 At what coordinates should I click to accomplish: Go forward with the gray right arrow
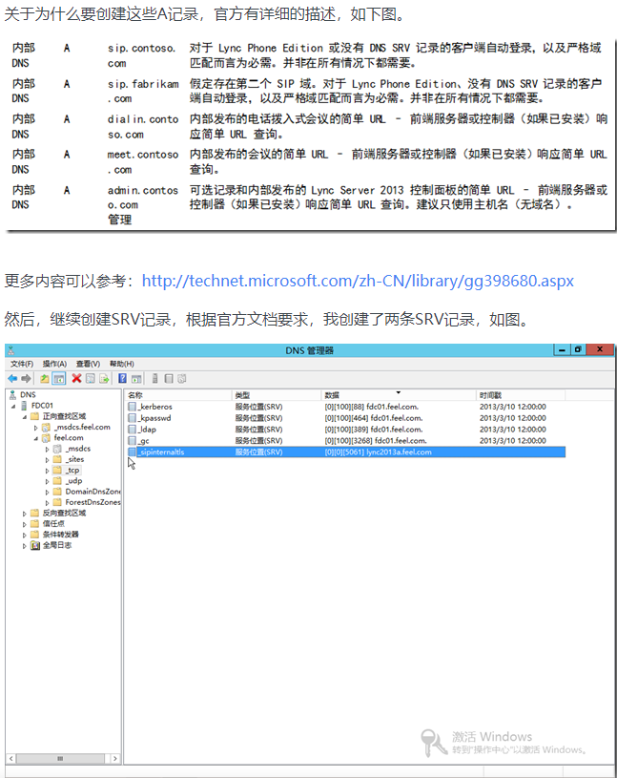pos(26,379)
